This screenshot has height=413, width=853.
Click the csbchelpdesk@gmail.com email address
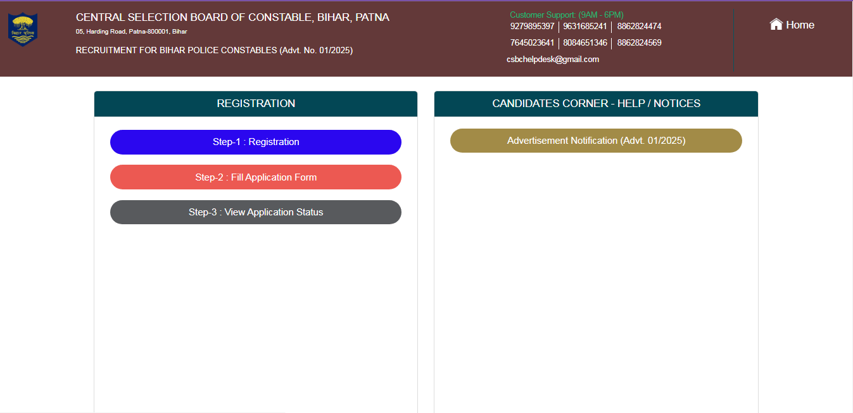553,60
